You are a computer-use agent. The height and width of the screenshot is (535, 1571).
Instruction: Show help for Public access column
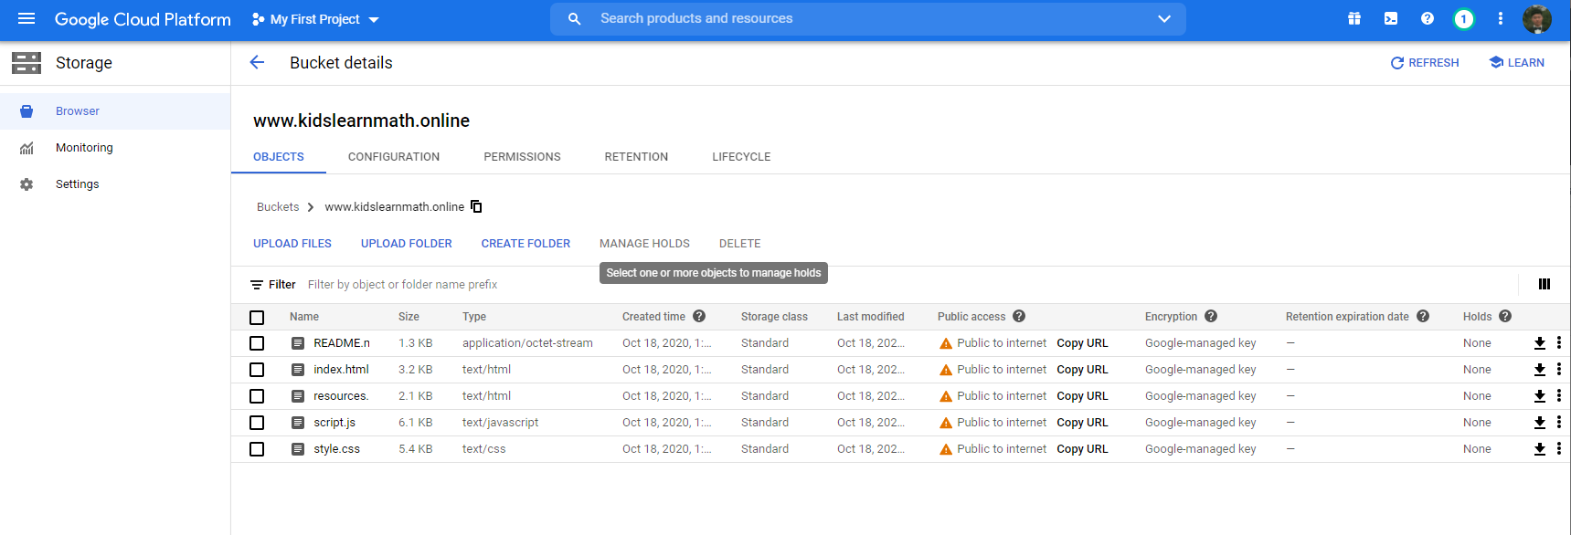coord(1019,316)
